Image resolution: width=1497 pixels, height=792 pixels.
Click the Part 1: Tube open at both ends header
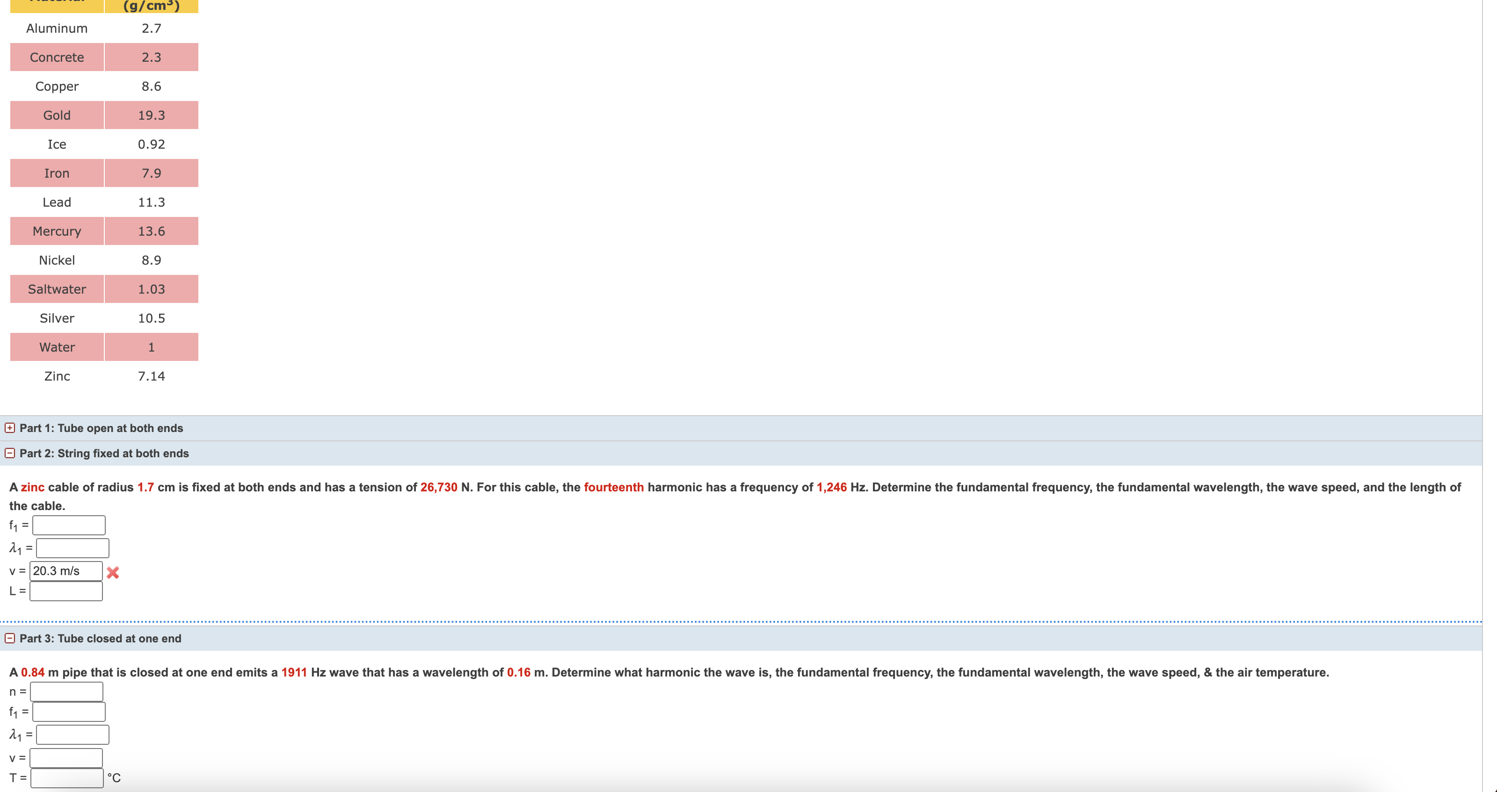[x=101, y=428]
